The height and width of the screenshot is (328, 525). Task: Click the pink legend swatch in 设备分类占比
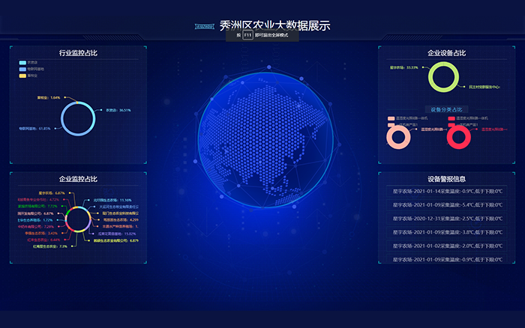(x=391, y=118)
